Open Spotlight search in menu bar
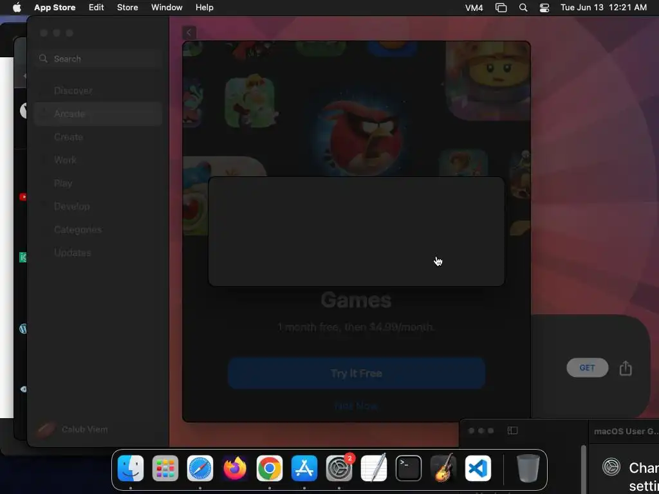Image resolution: width=659 pixels, height=494 pixels. coord(523,8)
